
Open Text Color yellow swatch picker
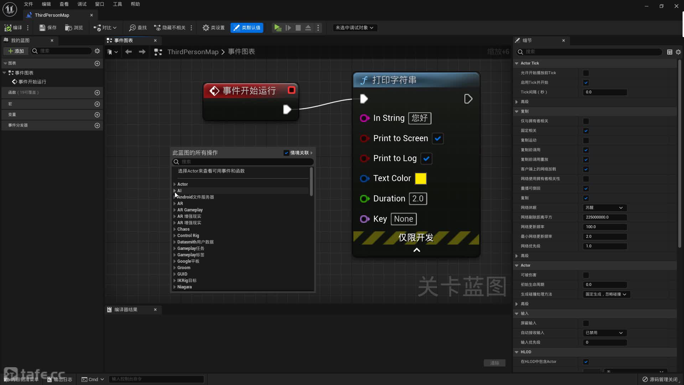(x=420, y=178)
